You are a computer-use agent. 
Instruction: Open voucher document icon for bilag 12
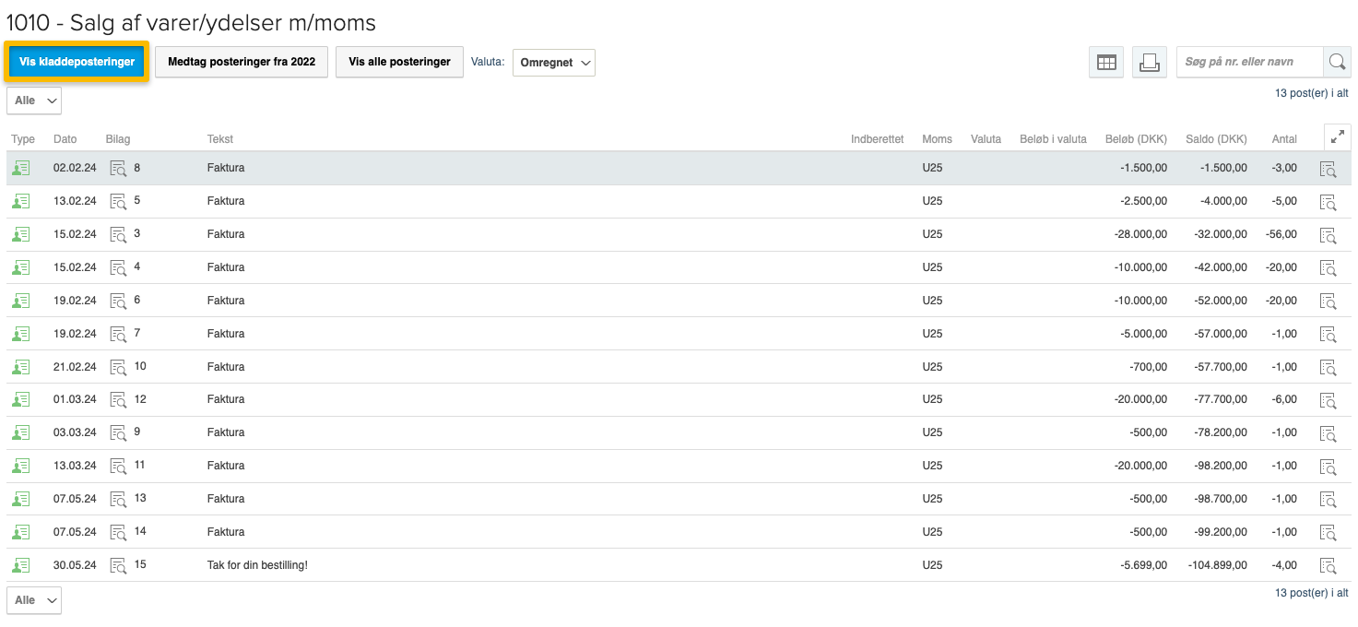pos(118,399)
